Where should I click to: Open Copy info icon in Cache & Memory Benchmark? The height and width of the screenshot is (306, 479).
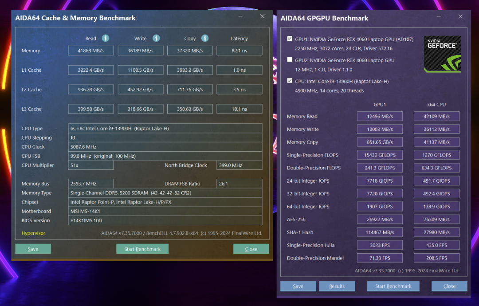204,38
